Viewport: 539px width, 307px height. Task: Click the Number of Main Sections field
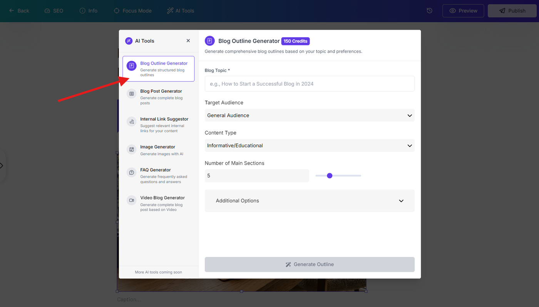(257, 176)
